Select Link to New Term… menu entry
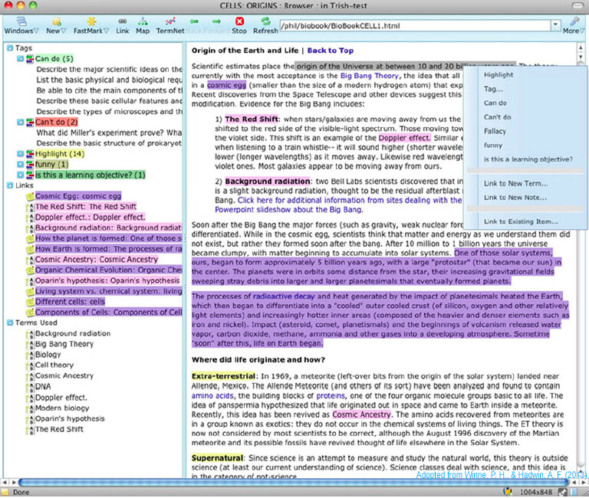589x498 pixels. (x=515, y=184)
